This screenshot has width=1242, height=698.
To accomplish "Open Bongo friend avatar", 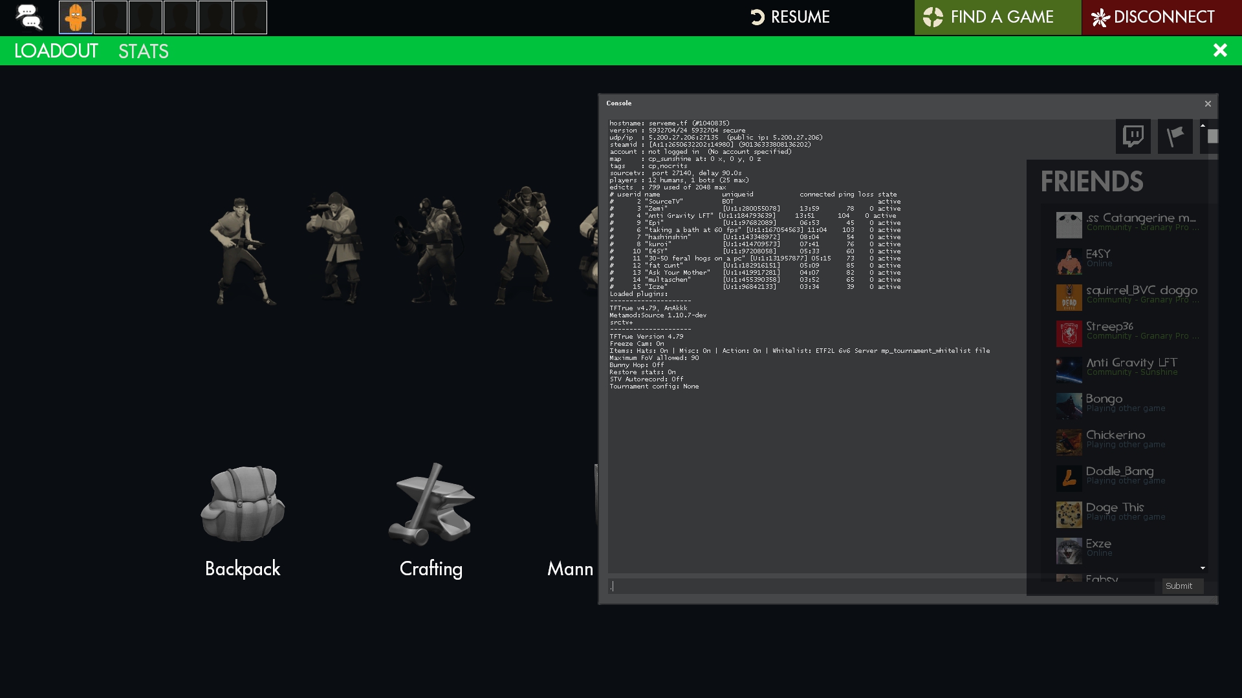I will click(1069, 407).
